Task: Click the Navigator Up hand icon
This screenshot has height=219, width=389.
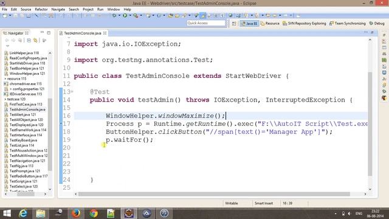Action: [20, 40]
